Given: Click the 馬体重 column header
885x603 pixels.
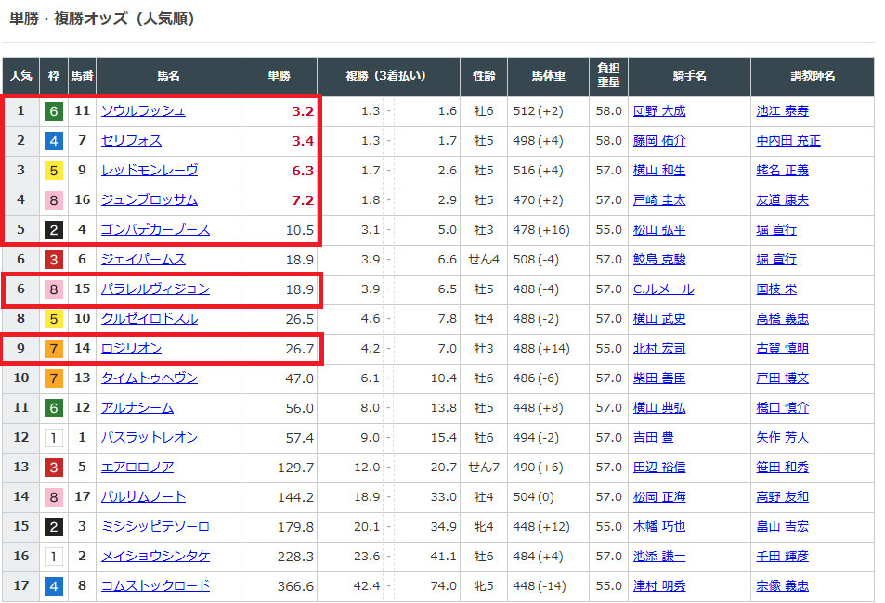Looking at the screenshot, I should coord(548,76).
